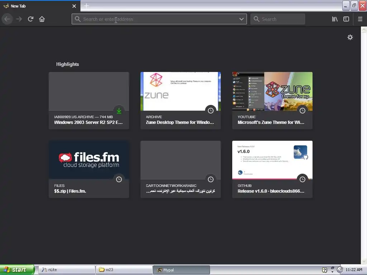Open new tab page settings gear
The width and height of the screenshot is (367, 275).
coord(350,37)
